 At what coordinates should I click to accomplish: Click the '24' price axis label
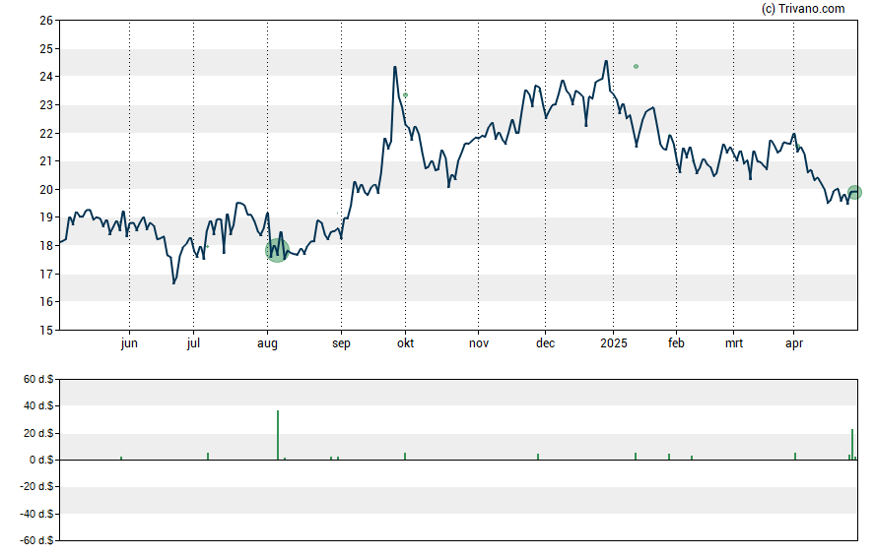pos(46,77)
